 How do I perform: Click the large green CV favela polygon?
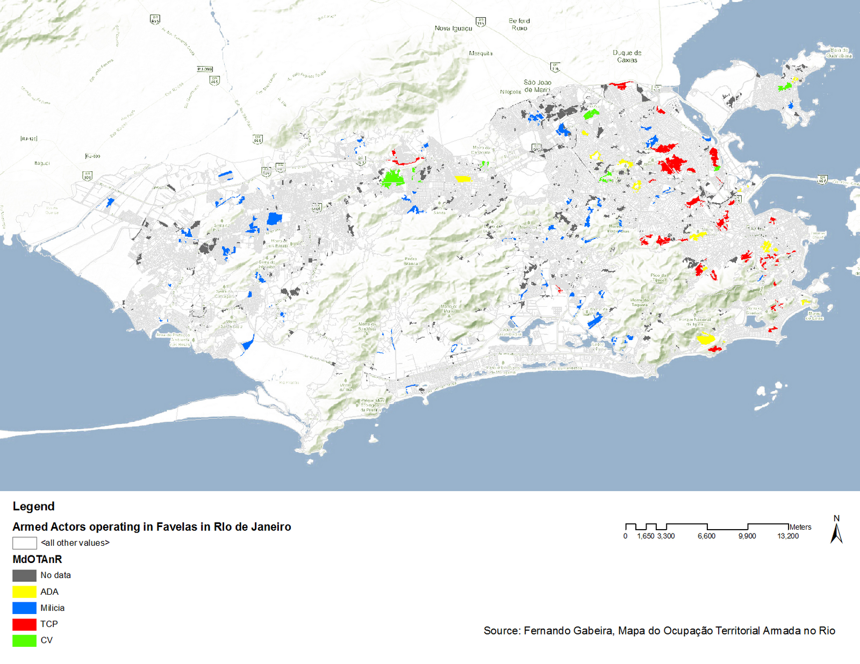pos(393,178)
